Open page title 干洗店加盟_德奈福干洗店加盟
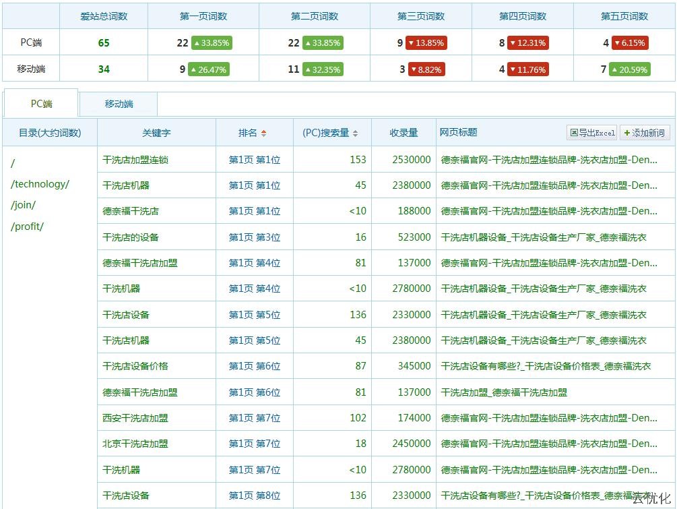The image size is (677, 509). click(504, 392)
